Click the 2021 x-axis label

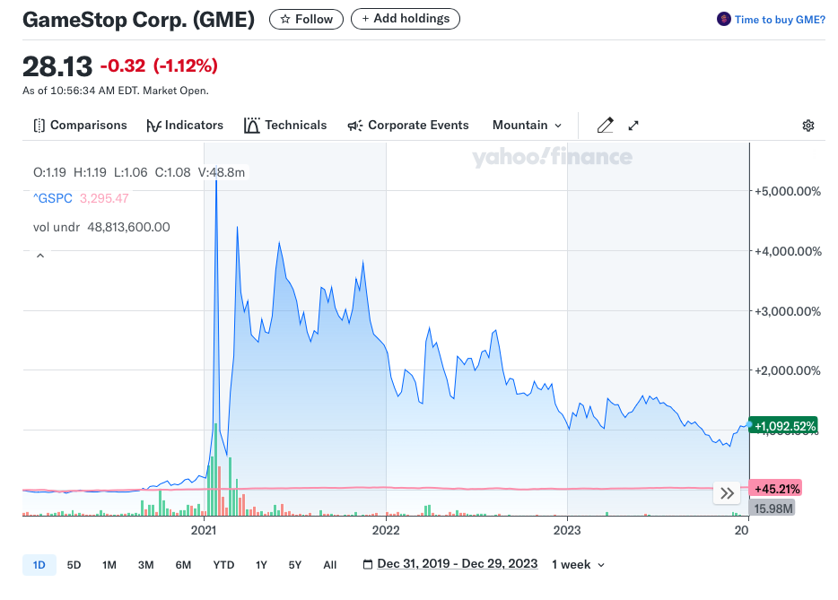click(204, 530)
